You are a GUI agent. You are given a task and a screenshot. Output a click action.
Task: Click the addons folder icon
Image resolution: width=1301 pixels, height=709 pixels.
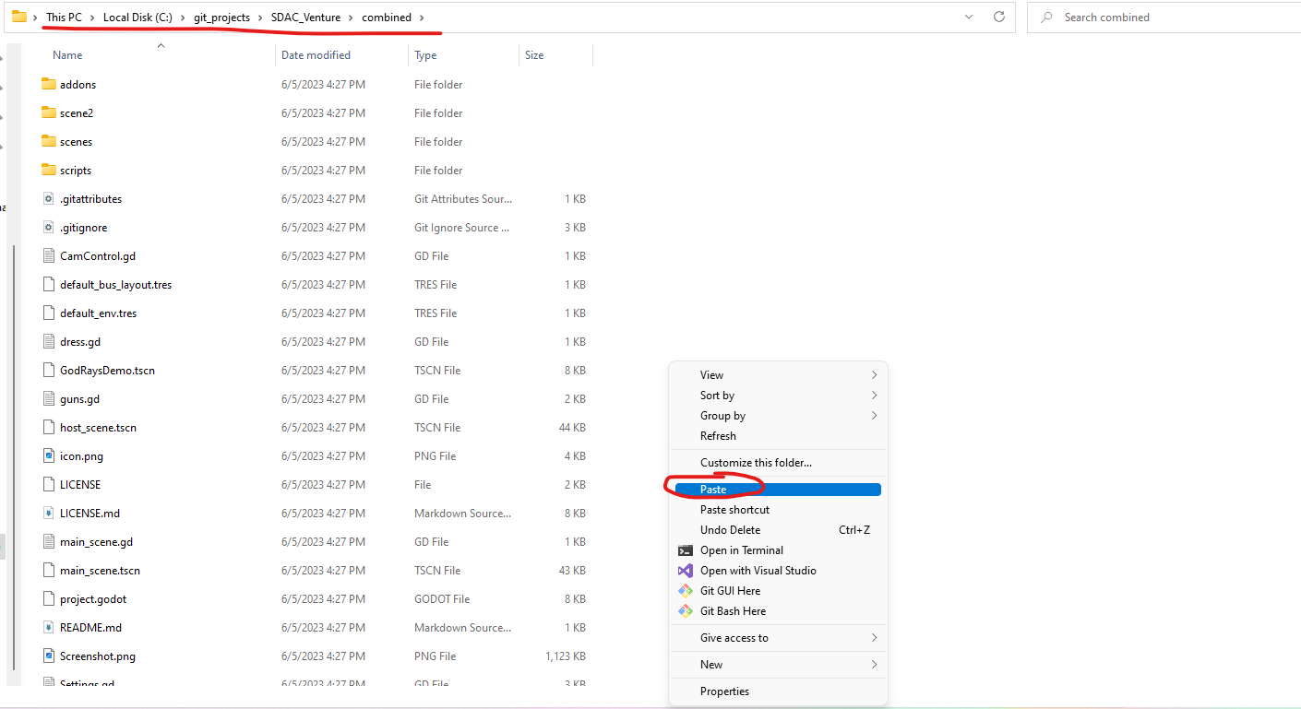tap(49, 84)
